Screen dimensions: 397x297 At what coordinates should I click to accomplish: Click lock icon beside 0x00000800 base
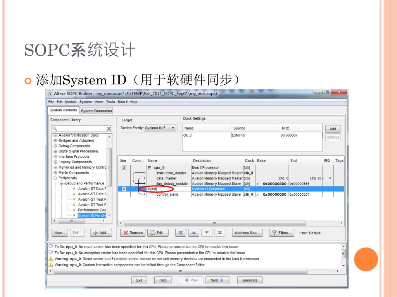(x=258, y=184)
